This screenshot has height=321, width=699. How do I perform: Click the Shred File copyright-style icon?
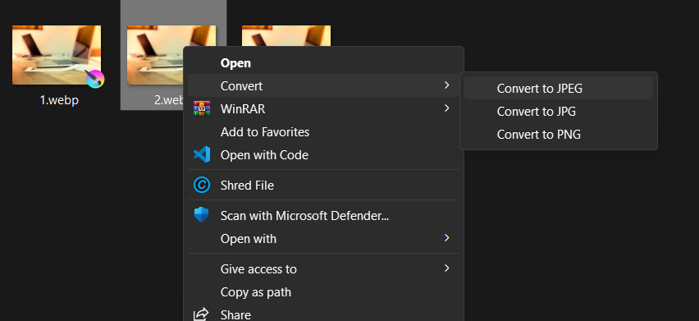(x=202, y=185)
